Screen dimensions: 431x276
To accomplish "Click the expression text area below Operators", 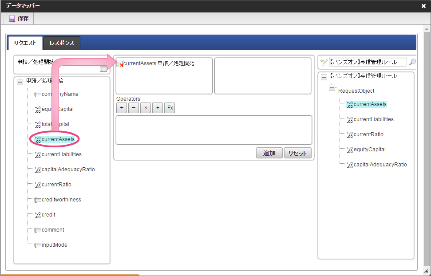I will (x=214, y=130).
